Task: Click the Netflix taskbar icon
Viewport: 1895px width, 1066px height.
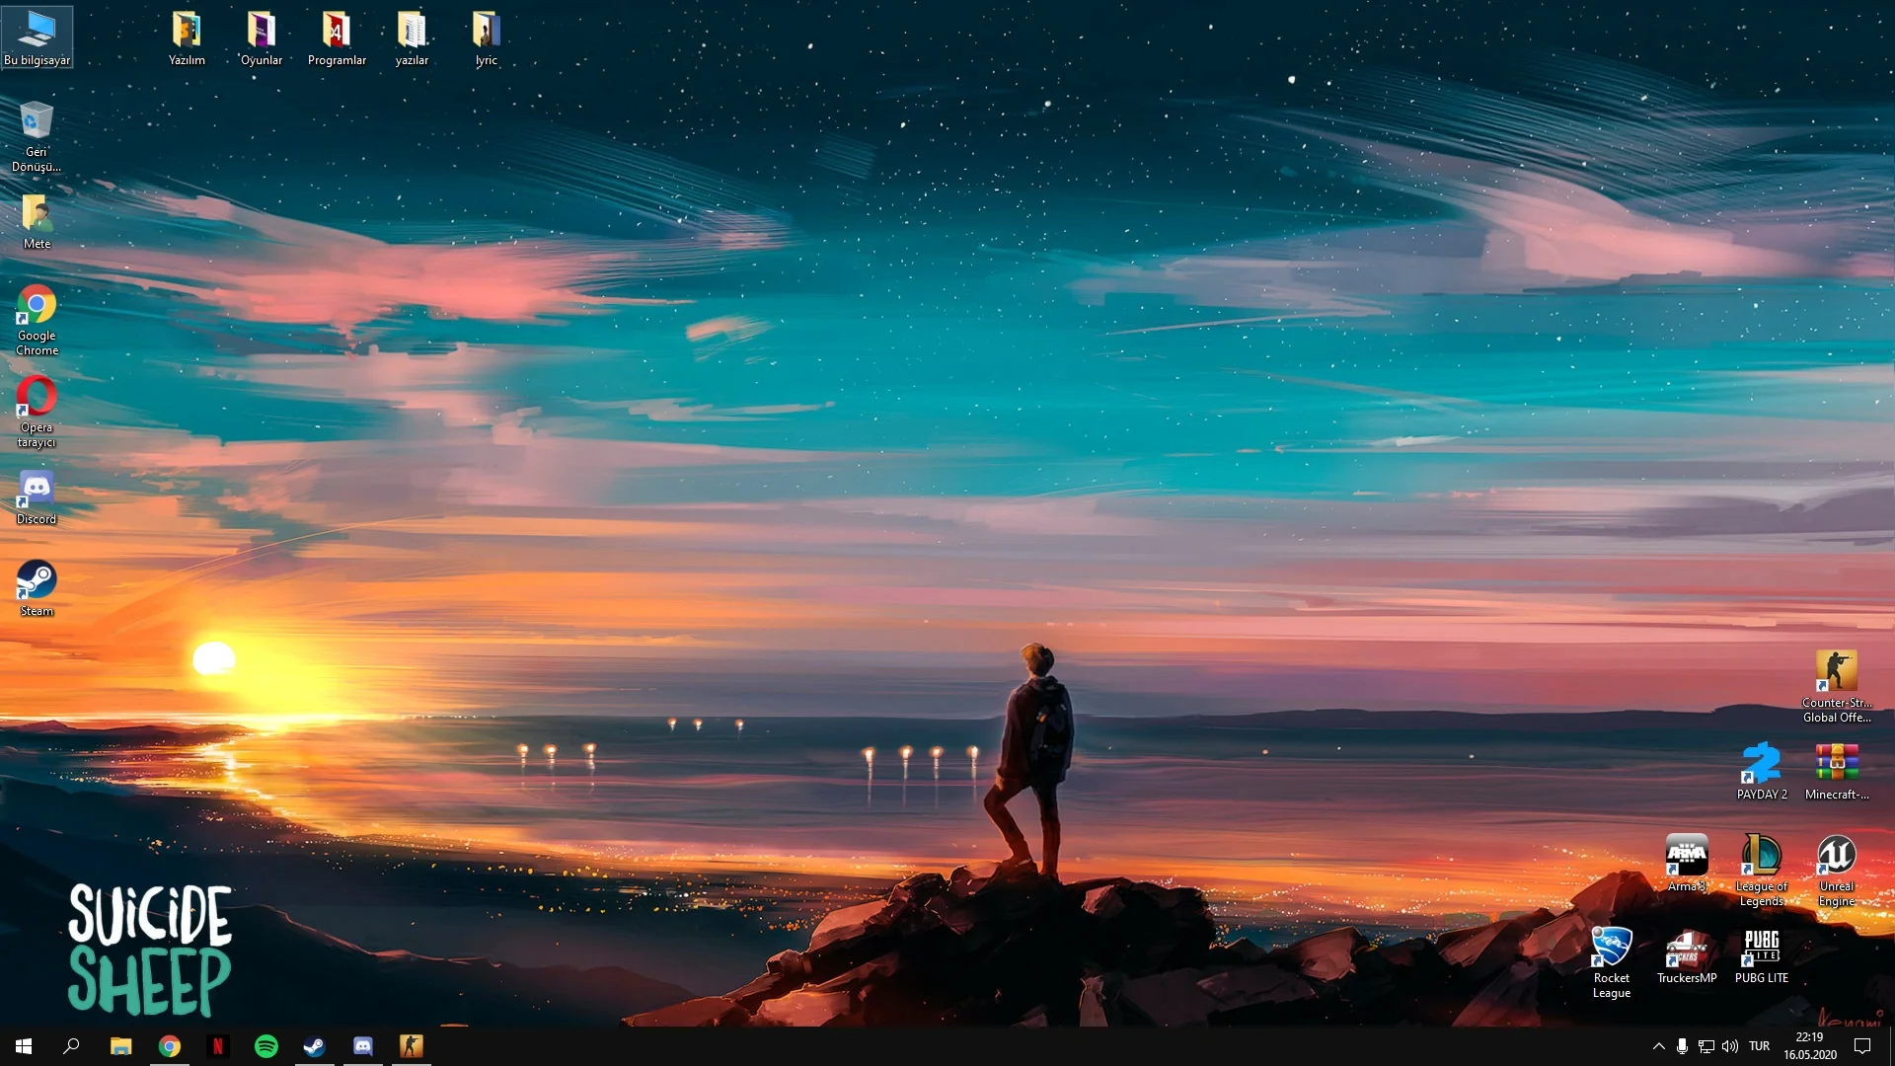Action: [218, 1046]
